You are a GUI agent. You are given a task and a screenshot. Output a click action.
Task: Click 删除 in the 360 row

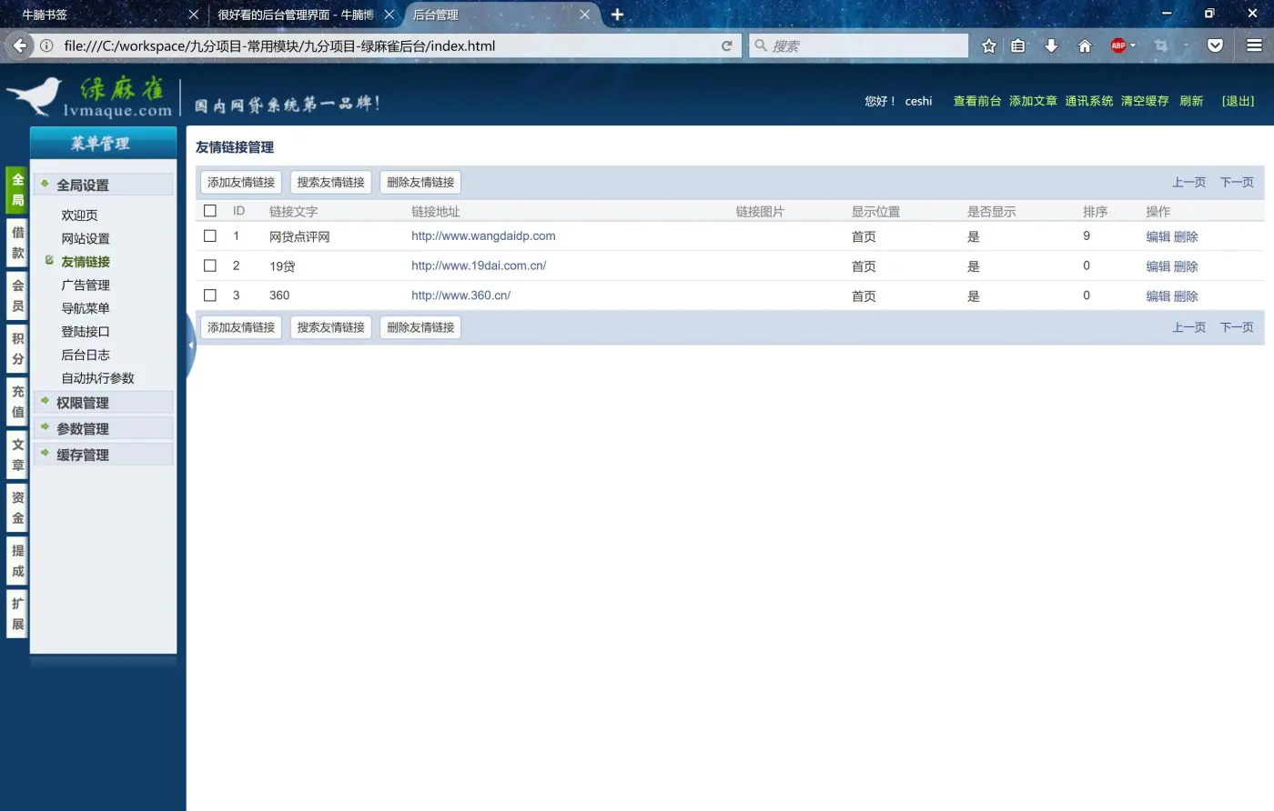click(x=1186, y=295)
